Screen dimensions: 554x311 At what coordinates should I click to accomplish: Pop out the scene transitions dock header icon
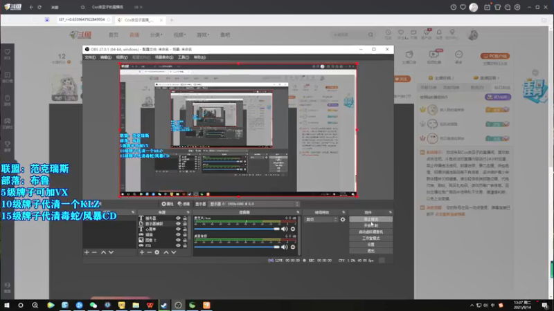pos(343,212)
